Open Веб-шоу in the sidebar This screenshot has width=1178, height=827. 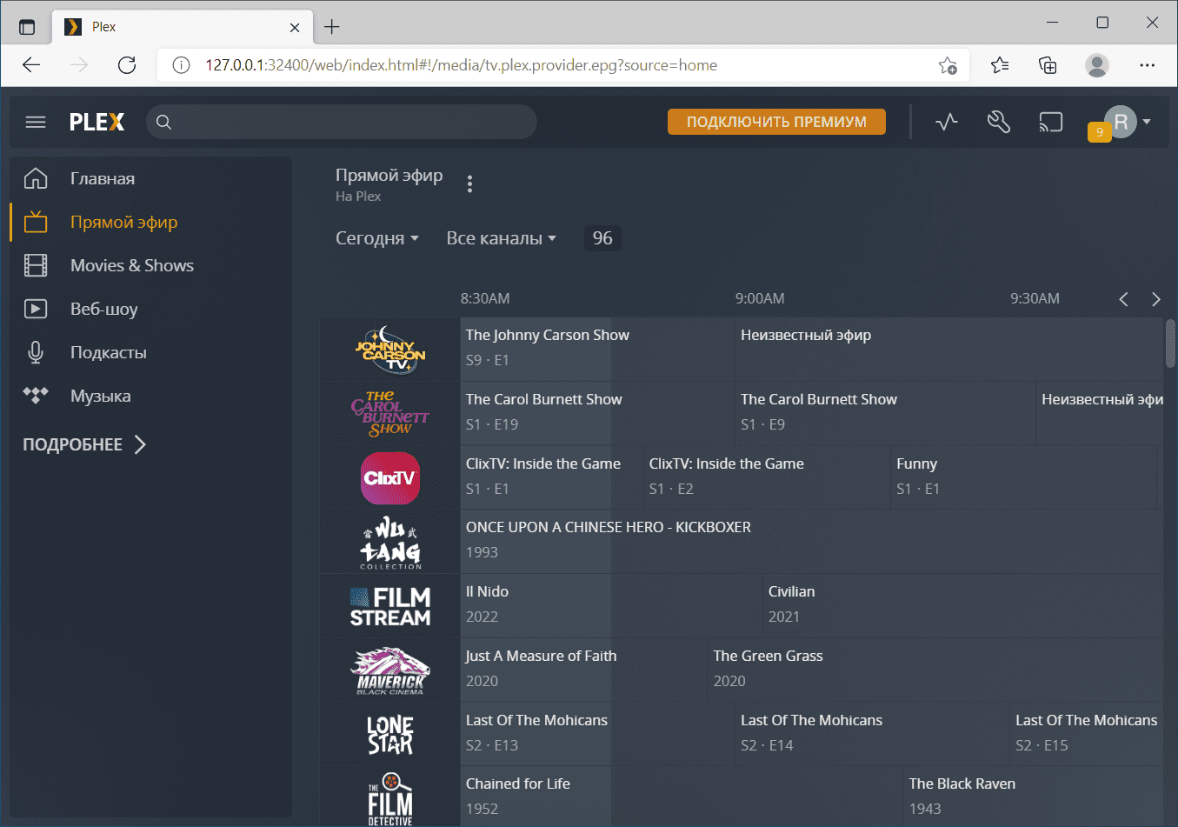tap(104, 309)
